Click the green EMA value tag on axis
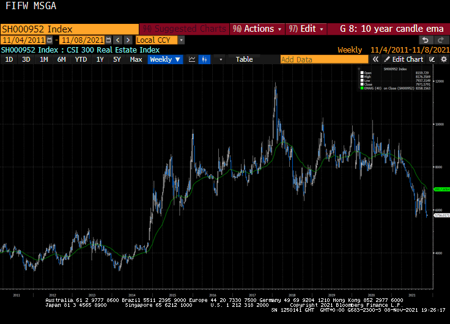 442,190
